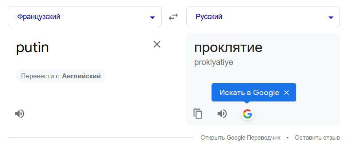Open the 'Открыть Google Переводчик' link
The height and width of the screenshot is (151, 355).
click(240, 138)
